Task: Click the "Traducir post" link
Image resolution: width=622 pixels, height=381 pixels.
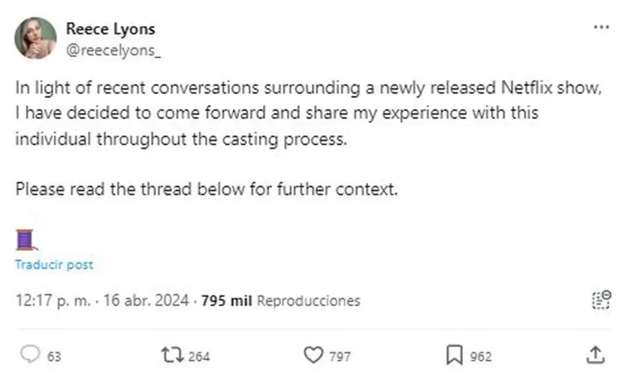Action: (x=54, y=265)
